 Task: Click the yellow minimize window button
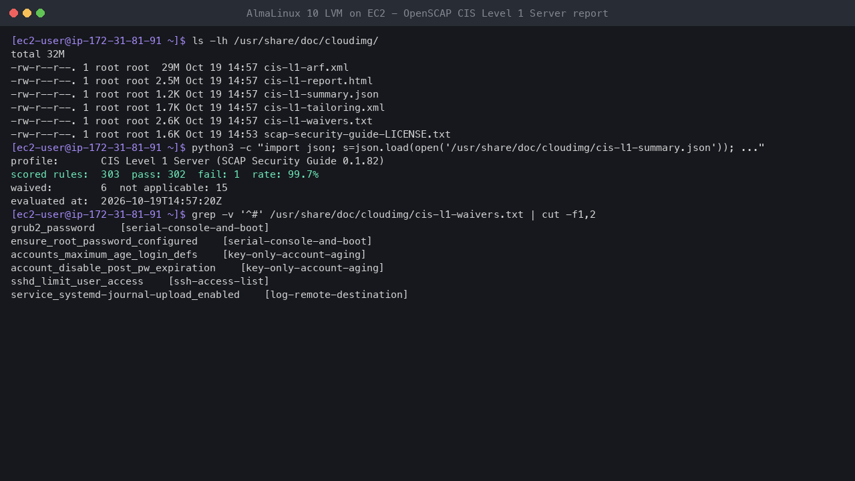coord(27,13)
